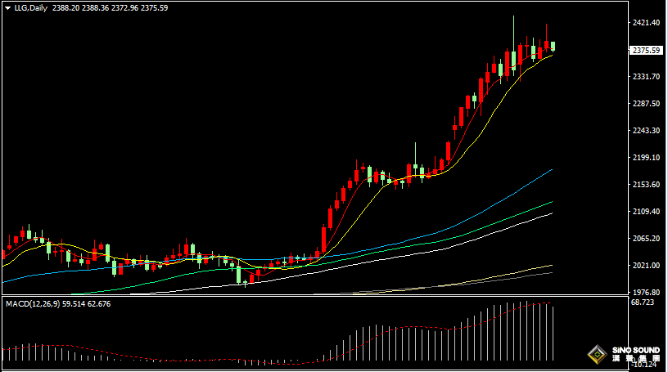This screenshot has height=372, width=668.
Task: Click the 2109.40 price axis label
Action: tap(646, 212)
